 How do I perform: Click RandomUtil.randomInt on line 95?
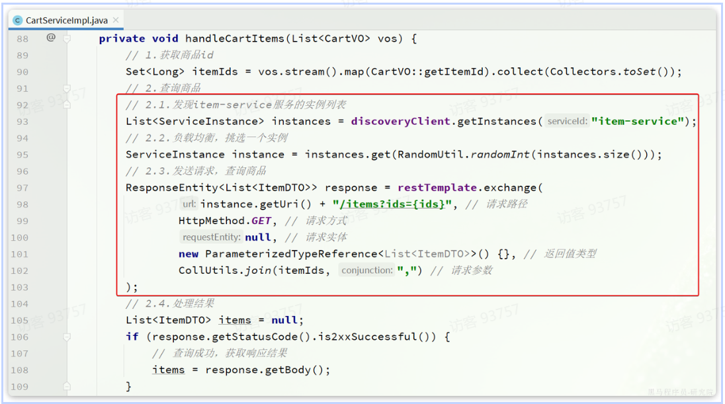coord(463,154)
